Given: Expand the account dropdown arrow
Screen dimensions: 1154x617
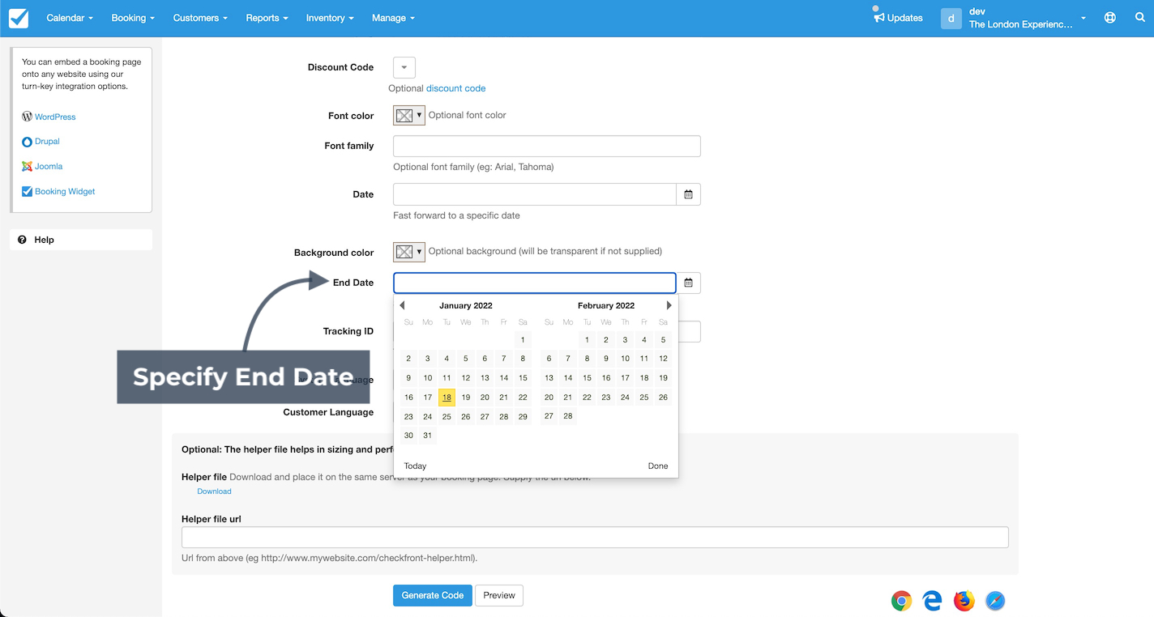Looking at the screenshot, I should coord(1083,19).
